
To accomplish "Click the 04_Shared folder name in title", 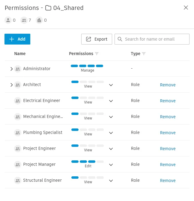I will (68, 8).
